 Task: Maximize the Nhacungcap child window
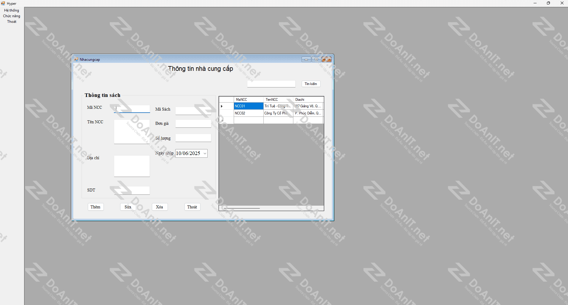point(316,59)
